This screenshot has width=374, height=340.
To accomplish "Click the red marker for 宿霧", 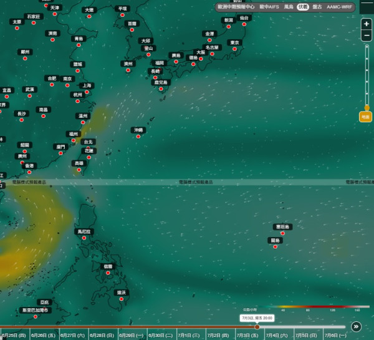I will click(108, 273).
